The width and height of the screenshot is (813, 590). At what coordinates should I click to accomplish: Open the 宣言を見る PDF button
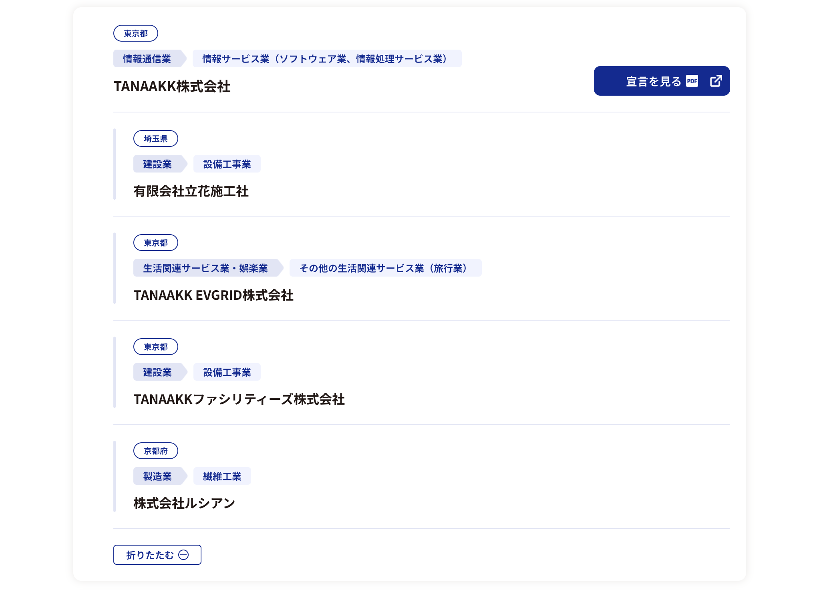[x=662, y=81]
